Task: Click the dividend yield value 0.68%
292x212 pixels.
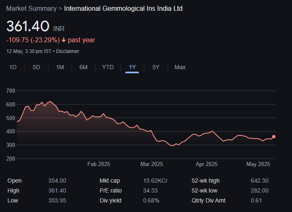Action: 151,200
